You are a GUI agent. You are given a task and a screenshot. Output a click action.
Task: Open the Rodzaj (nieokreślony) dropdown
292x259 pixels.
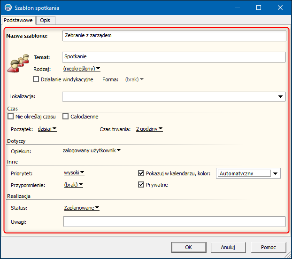click(82, 69)
